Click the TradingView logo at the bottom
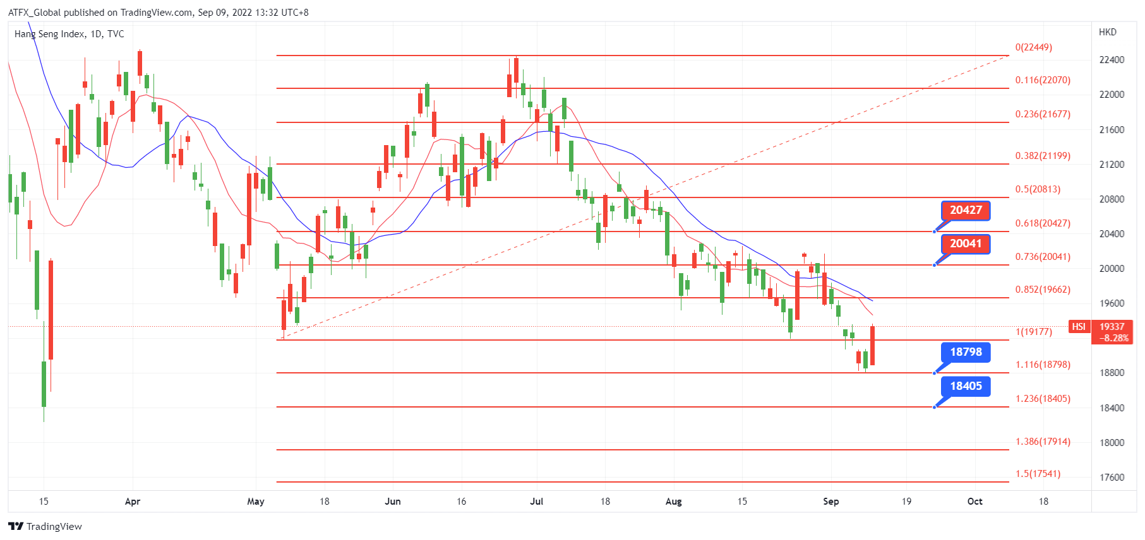Image resolution: width=1145 pixels, height=540 pixels. [45, 527]
